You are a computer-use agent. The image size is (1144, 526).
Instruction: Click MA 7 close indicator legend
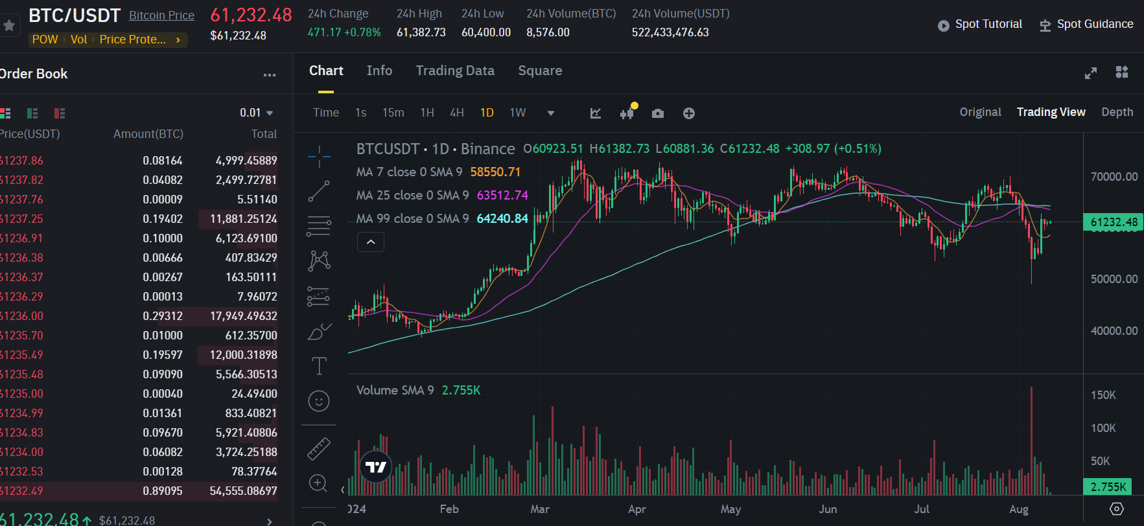438,172
